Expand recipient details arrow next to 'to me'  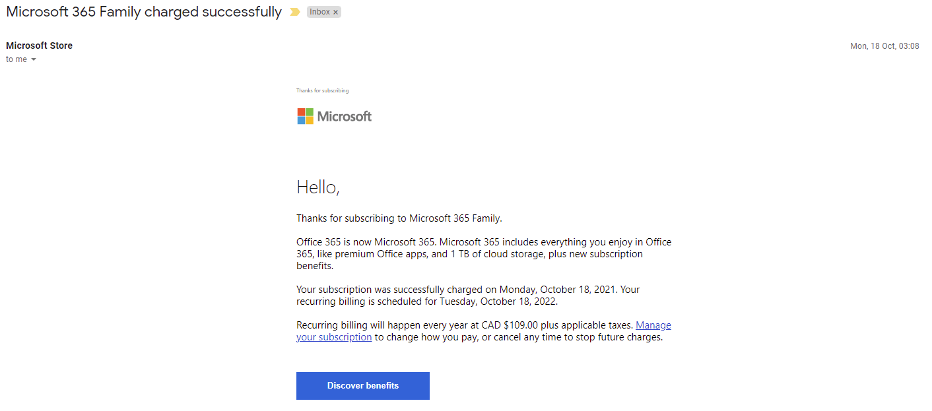tap(34, 59)
